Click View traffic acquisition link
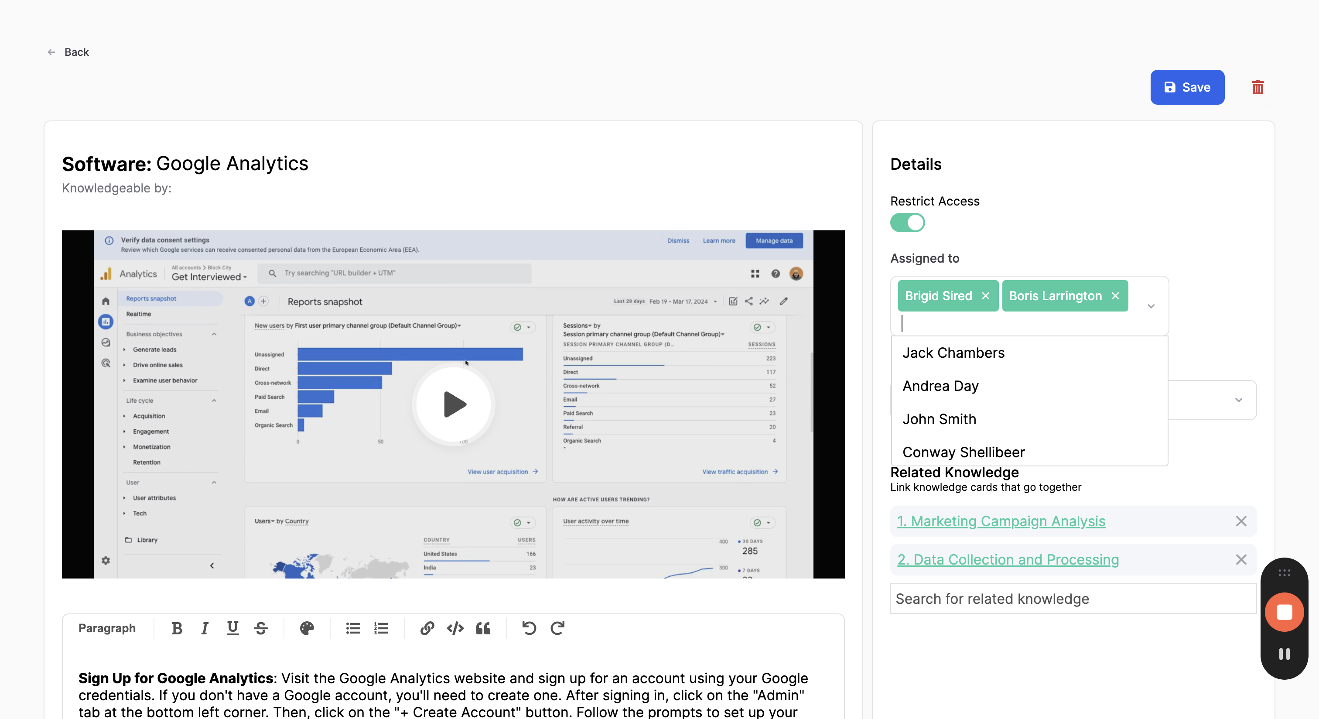The image size is (1319, 719). (739, 472)
